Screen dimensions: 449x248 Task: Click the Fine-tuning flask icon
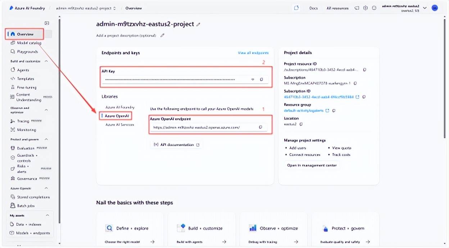click(x=13, y=87)
